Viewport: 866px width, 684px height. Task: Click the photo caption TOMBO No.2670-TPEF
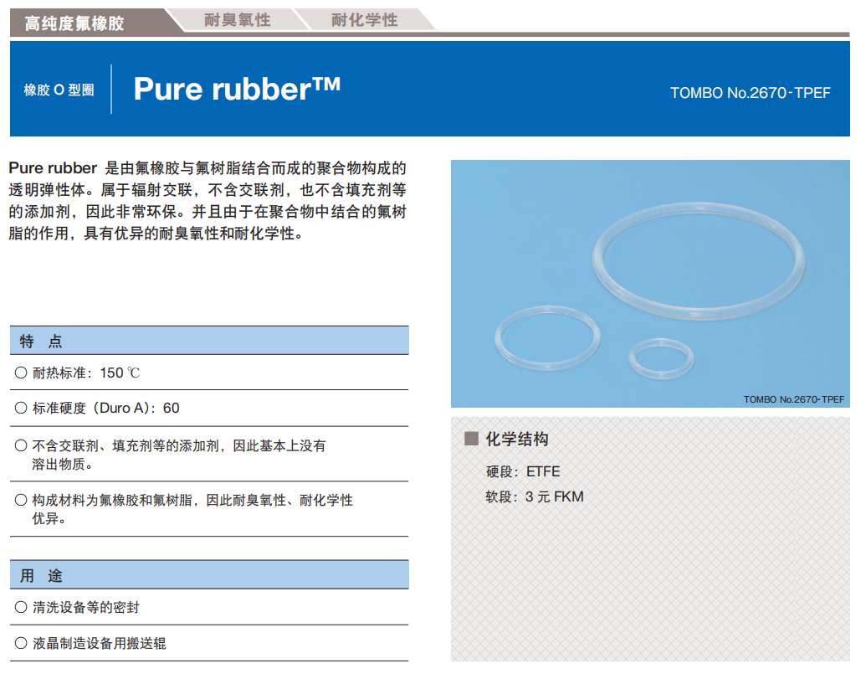pyautogui.click(x=794, y=399)
